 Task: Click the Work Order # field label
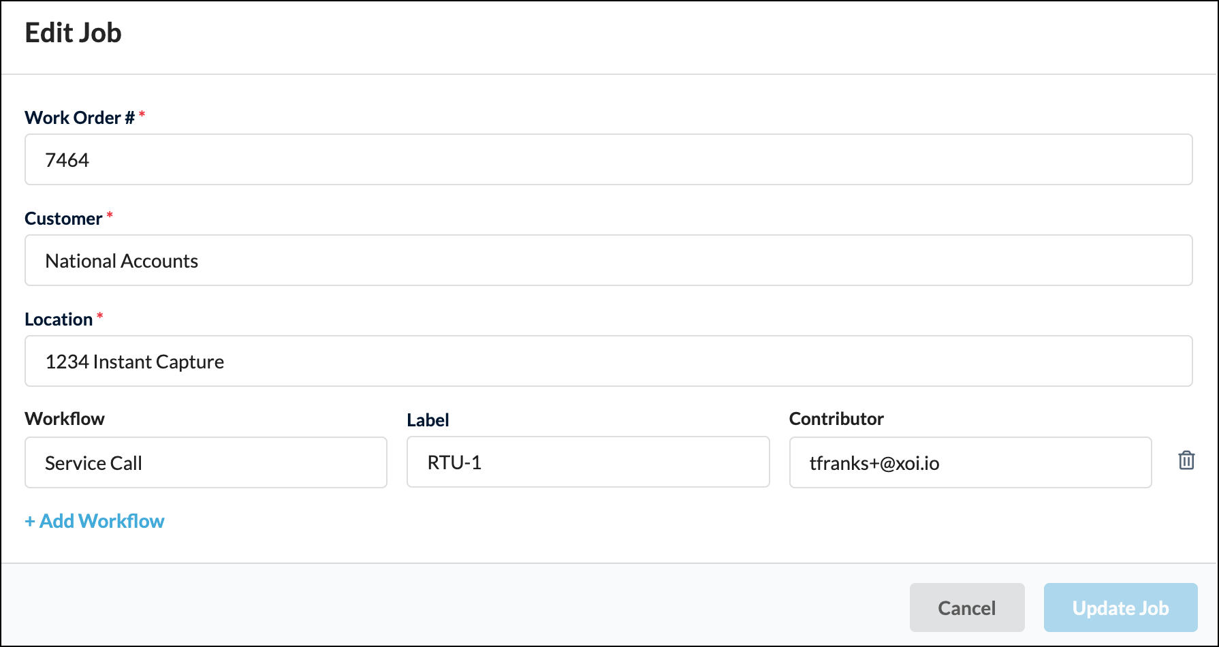coord(79,118)
